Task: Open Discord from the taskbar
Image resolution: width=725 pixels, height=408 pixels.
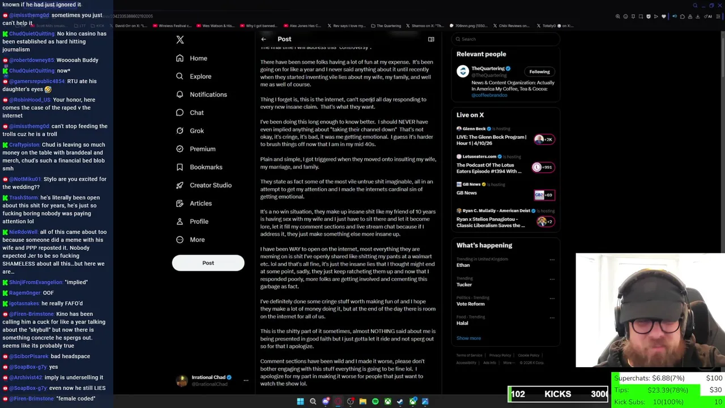Action: point(326,401)
